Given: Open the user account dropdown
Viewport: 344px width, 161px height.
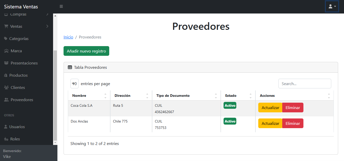Looking at the screenshot, I should [x=332, y=6].
